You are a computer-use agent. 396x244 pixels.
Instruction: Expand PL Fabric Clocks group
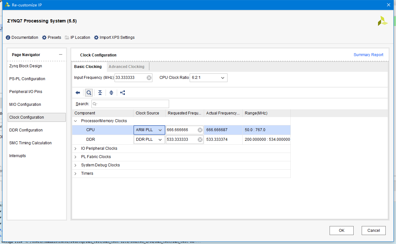(76, 157)
